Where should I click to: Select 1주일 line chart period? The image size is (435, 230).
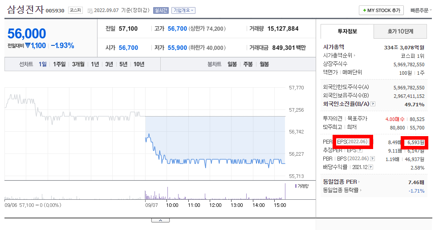point(59,65)
